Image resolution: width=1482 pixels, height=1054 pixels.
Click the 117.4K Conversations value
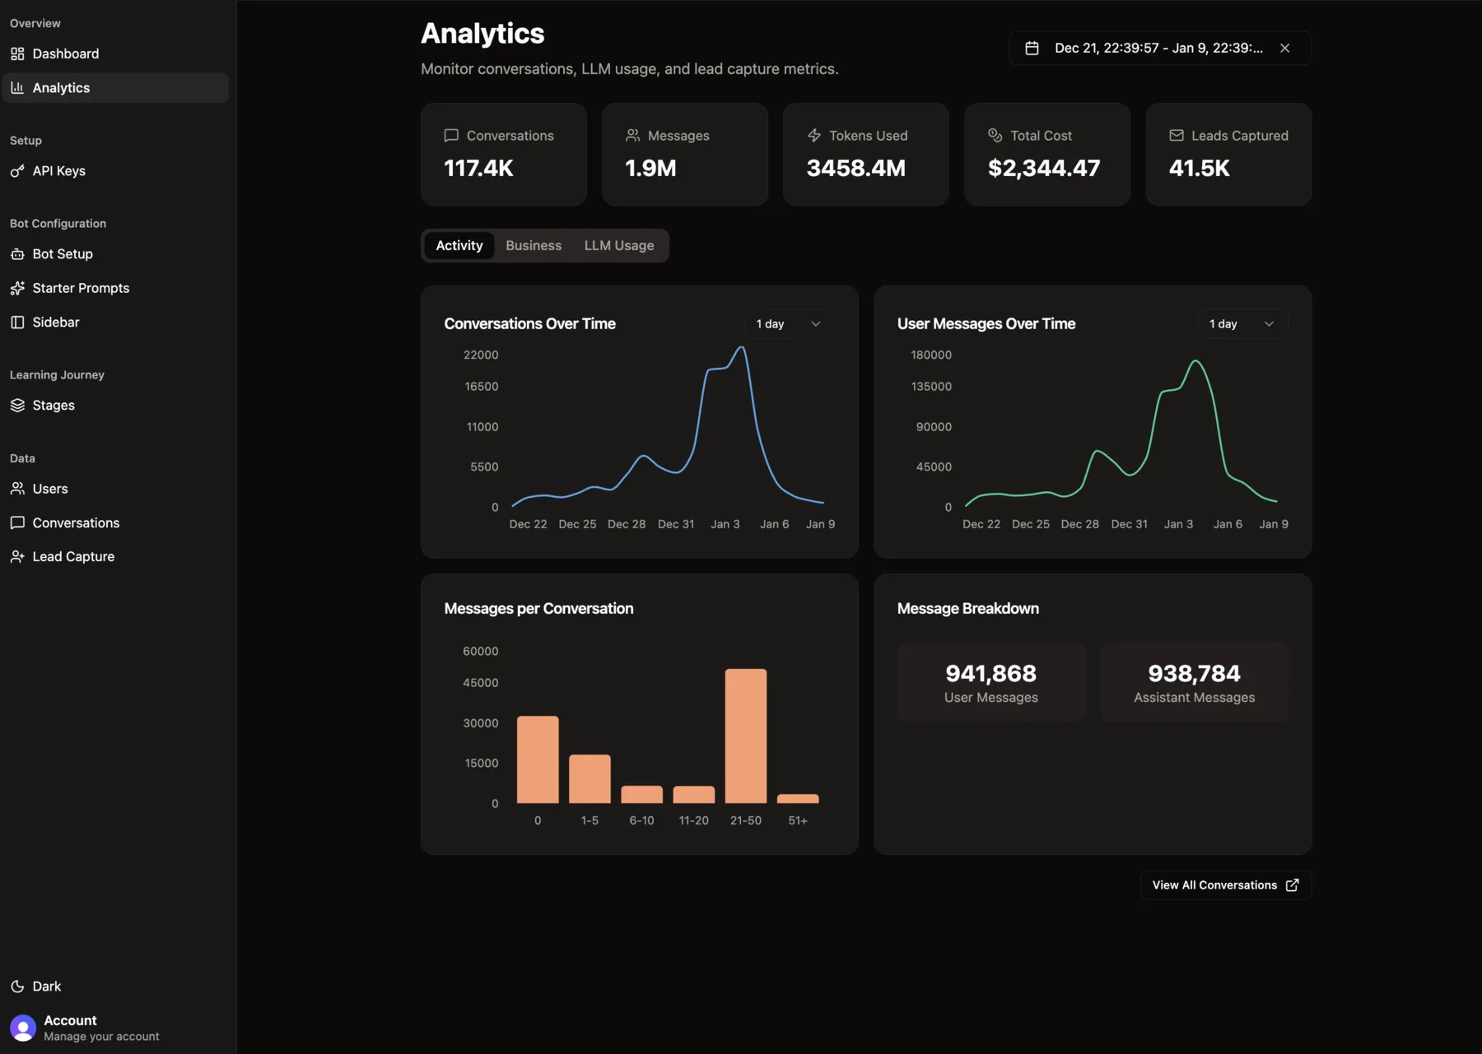[478, 169]
